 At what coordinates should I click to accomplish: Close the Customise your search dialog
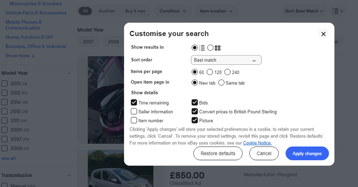point(323,34)
